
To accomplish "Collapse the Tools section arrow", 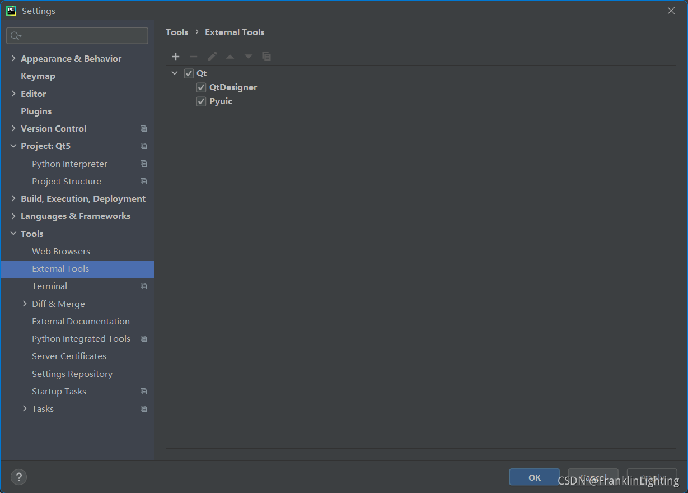I will (13, 234).
